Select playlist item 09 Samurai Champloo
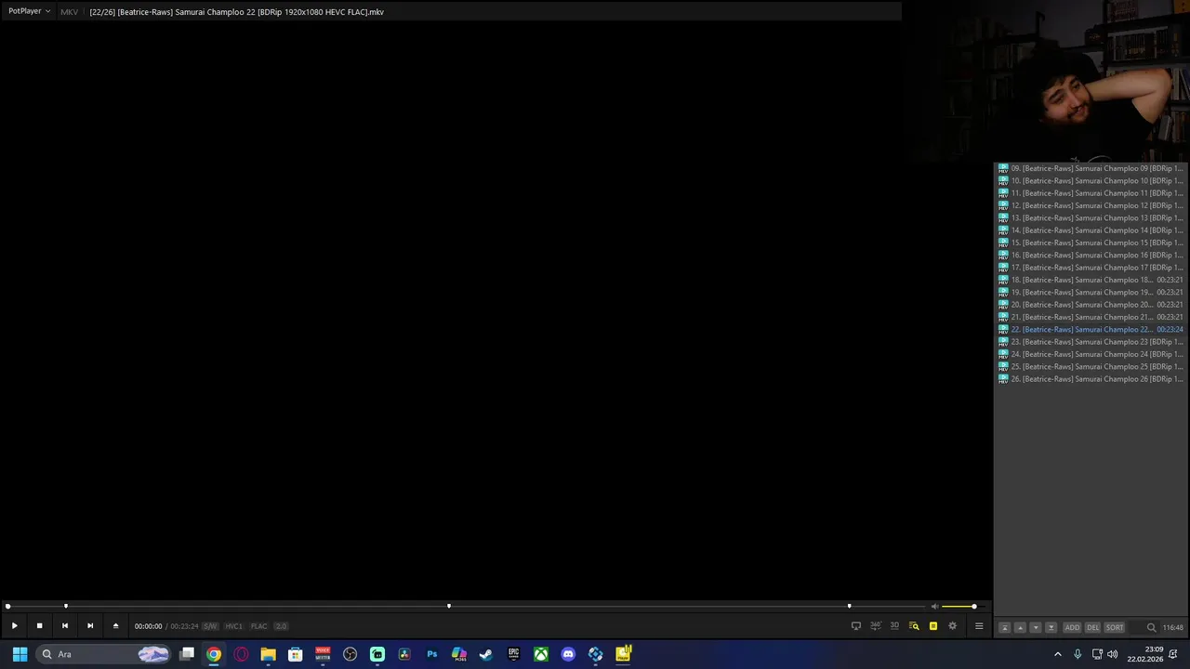 coord(1091,169)
